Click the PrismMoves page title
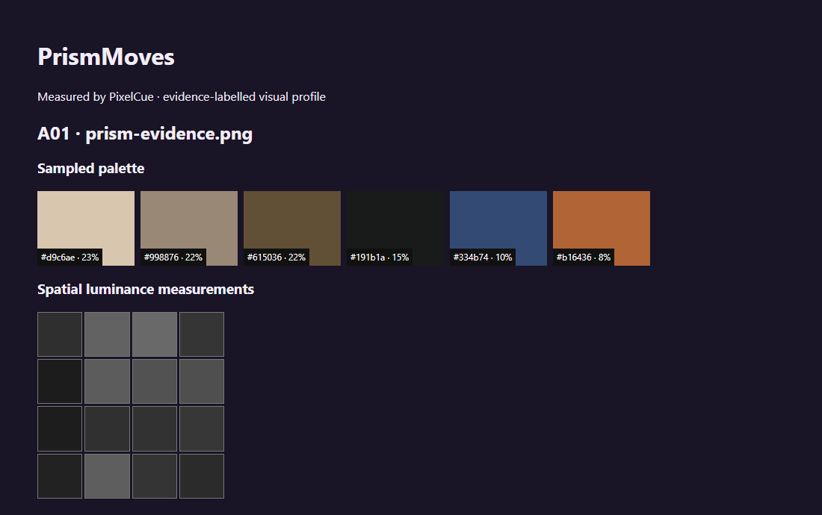The height and width of the screenshot is (515, 822). (106, 57)
